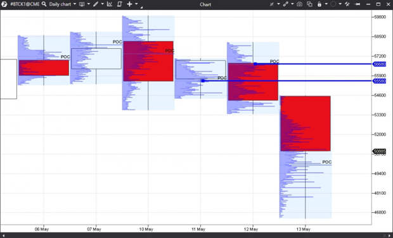Expand the link icon dropdown arrow
The image size is (393, 238).
292,4
